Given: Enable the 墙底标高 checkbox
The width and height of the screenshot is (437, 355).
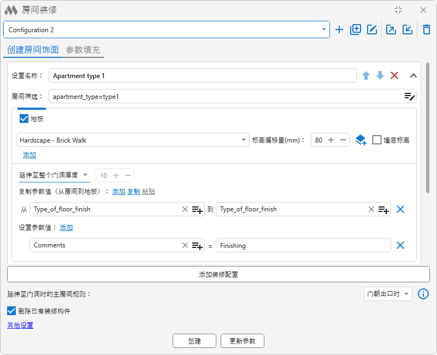Looking at the screenshot, I should [377, 140].
